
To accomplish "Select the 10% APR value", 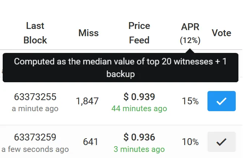I will (x=190, y=142).
